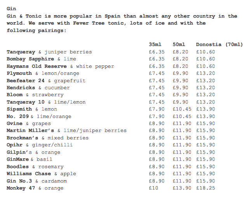The width and height of the screenshot is (249, 198).
Task: Click the £18.25 price for Monkey 47
Action: pos(205,188)
